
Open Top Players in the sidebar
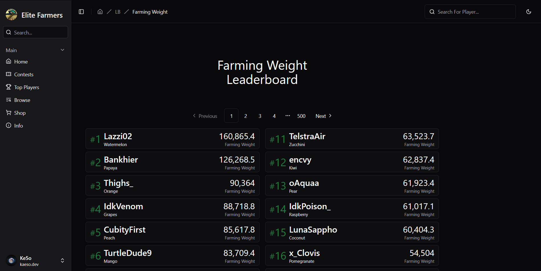pos(35,87)
